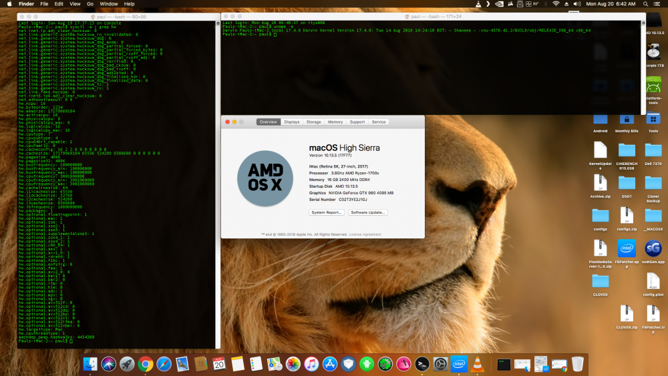Switch to Service tab
The width and height of the screenshot is (668, 376).
pos(379,122)
